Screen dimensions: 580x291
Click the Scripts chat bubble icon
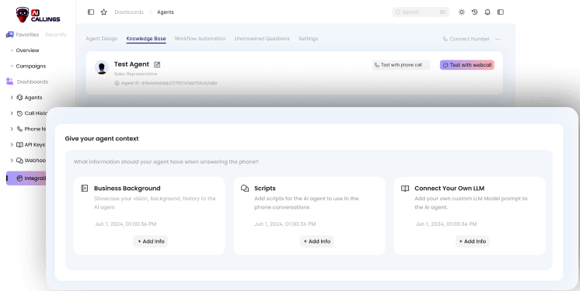(x=244, y=189)
